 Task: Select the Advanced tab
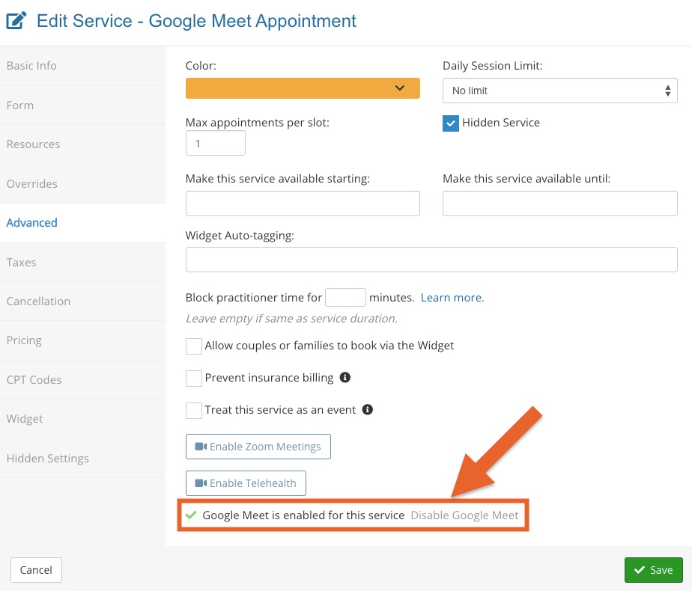point(82,223)
